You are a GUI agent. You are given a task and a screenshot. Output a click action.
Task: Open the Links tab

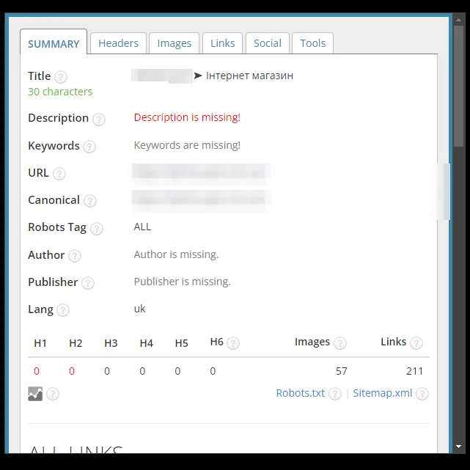click(x=222, y=43)
